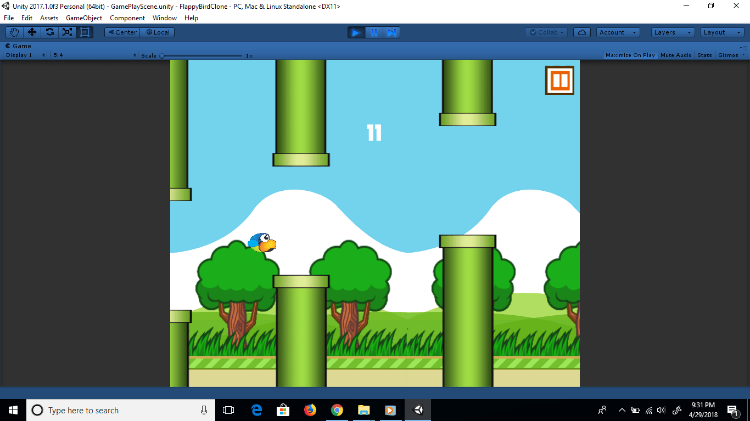
Task: Toggle pivot mode Center button
Action: (x=122, y=32)
